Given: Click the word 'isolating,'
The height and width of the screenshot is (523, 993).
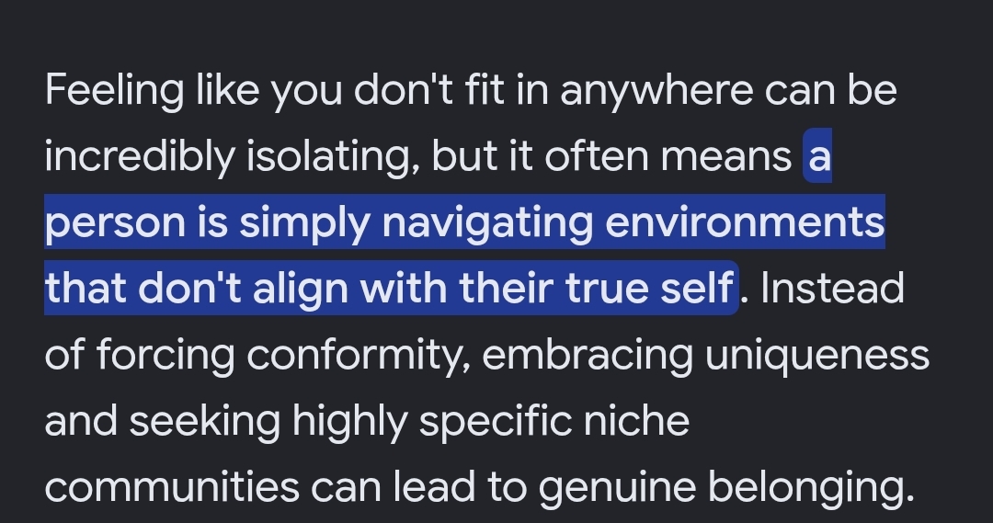Looking at the screenshot, I should pos(333,155).
